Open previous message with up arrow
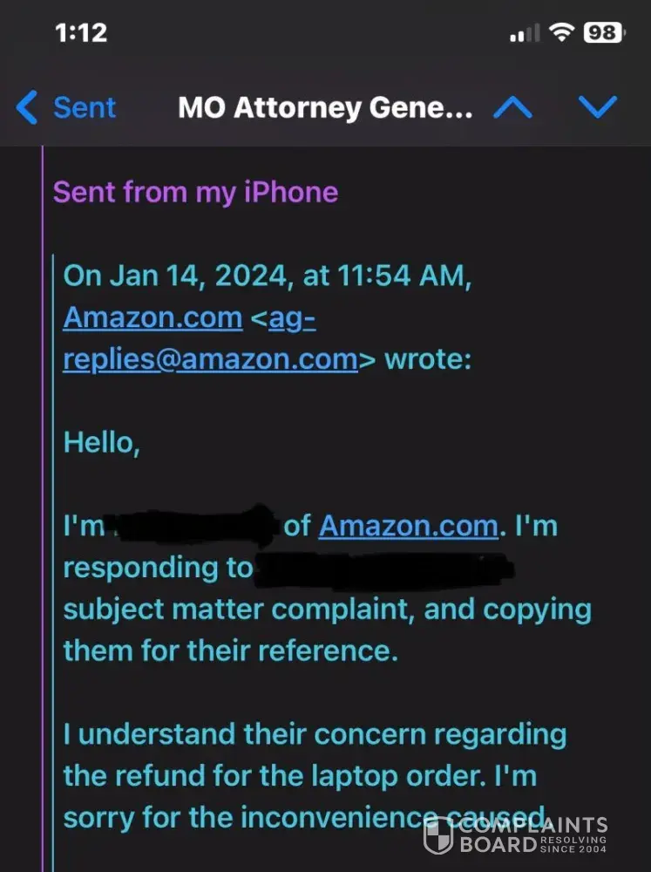The width and height of the screenshot is (651, 872). [x=512, y=107]
